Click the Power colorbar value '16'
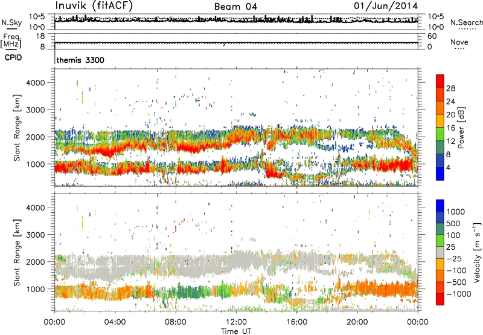This screenshot has height=335, width=483. (x=450, y=128)
